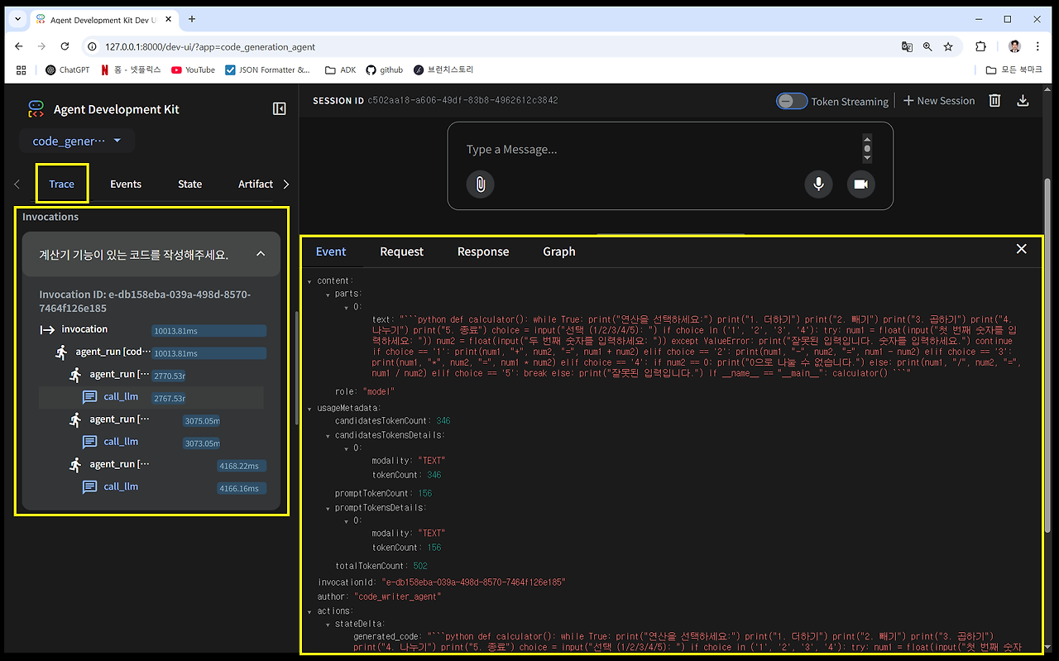Collapse the usageMetadata node

click(x=309, y=408)
